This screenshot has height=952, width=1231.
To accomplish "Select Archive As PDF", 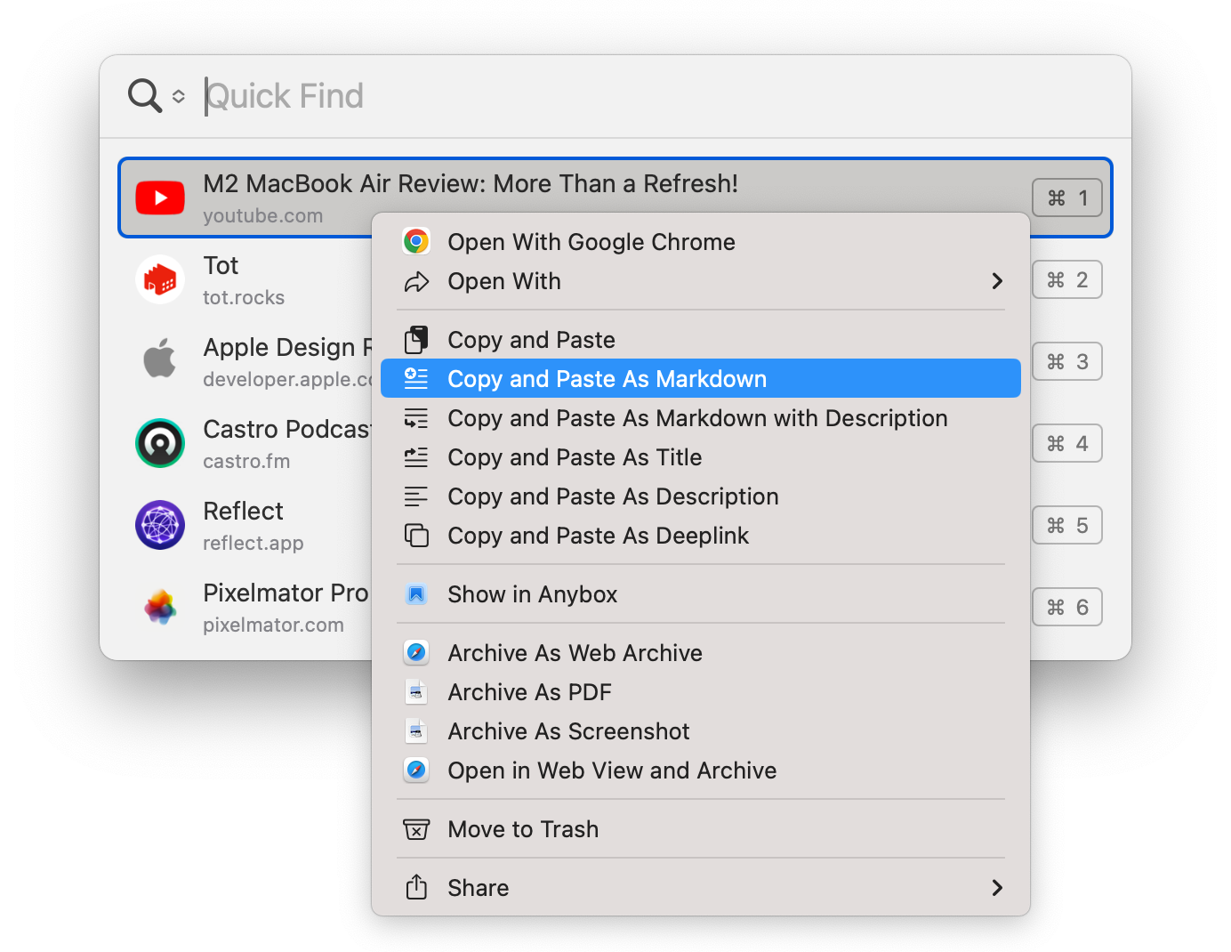I will tap(529, 692).
